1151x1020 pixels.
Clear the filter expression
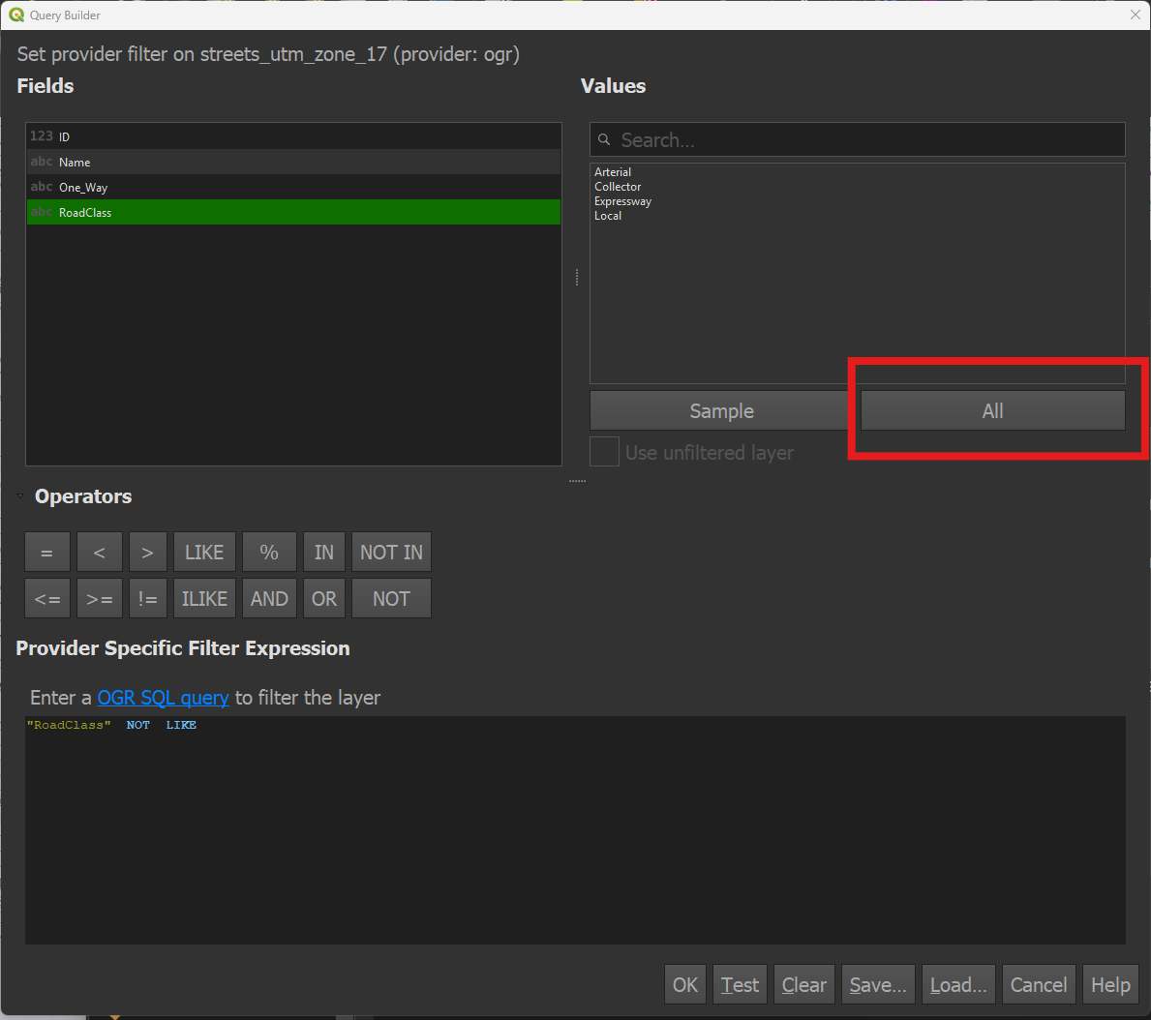[803, 985]
